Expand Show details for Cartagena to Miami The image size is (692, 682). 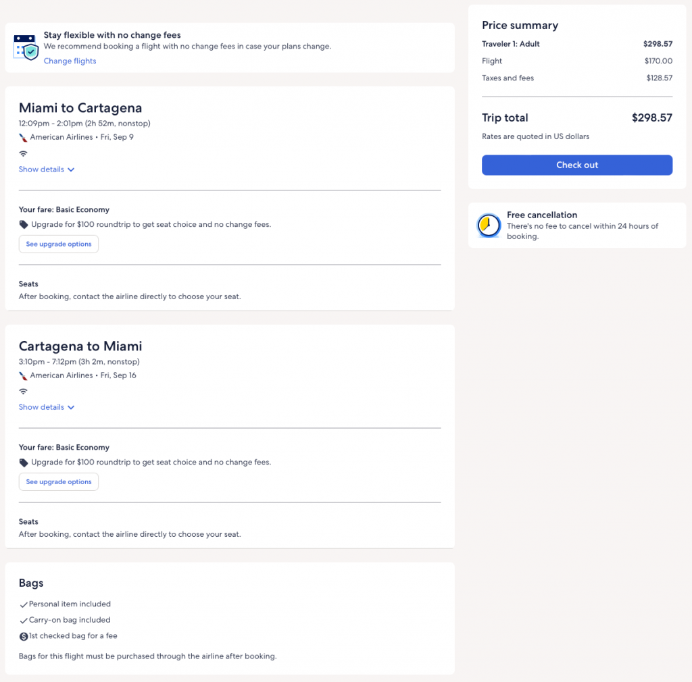point(46,407)
